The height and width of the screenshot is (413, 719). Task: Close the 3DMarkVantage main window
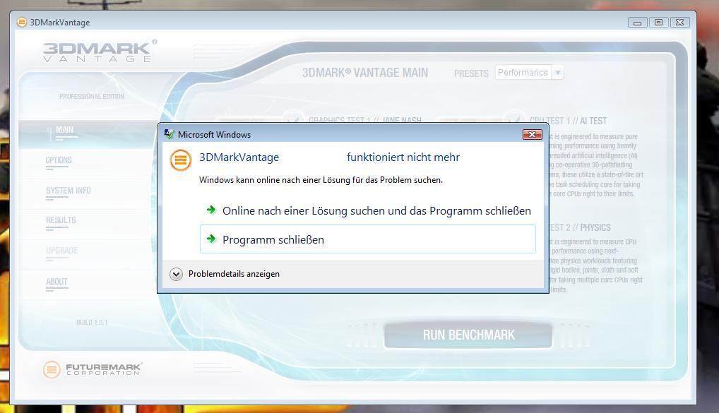pos(680,23)
